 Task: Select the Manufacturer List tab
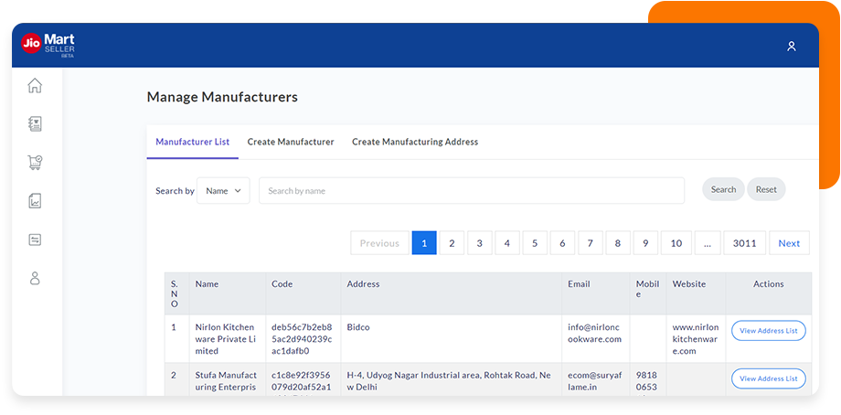point(192,142)
